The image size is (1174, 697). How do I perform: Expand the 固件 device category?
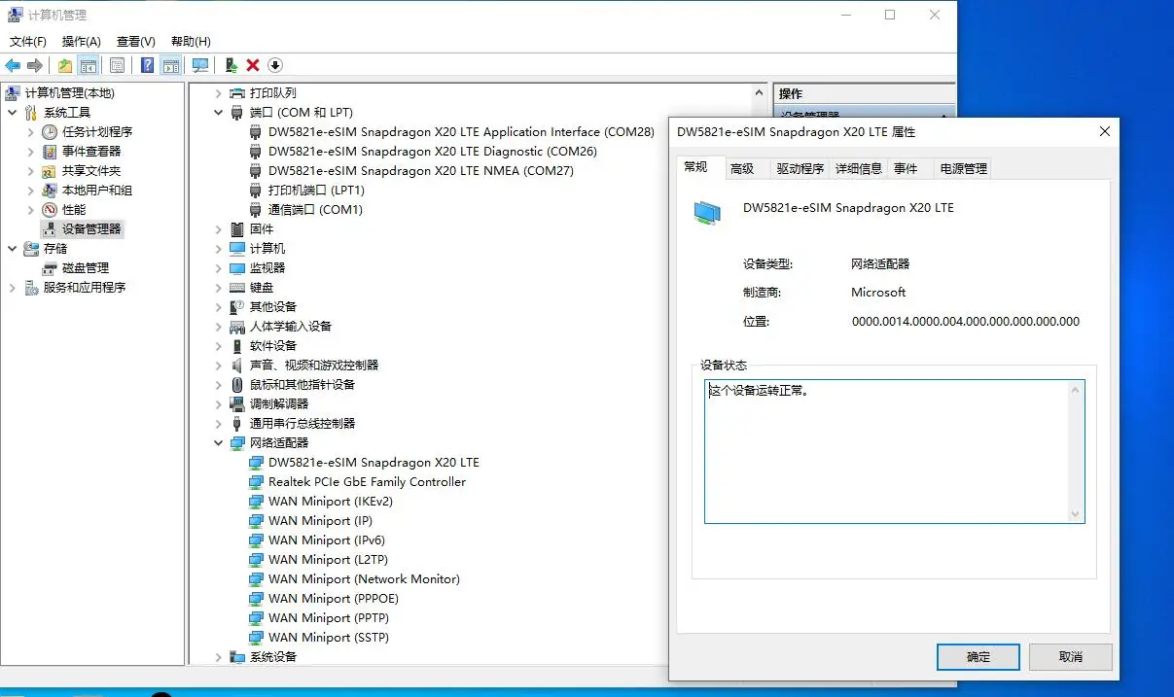point(219,229)
